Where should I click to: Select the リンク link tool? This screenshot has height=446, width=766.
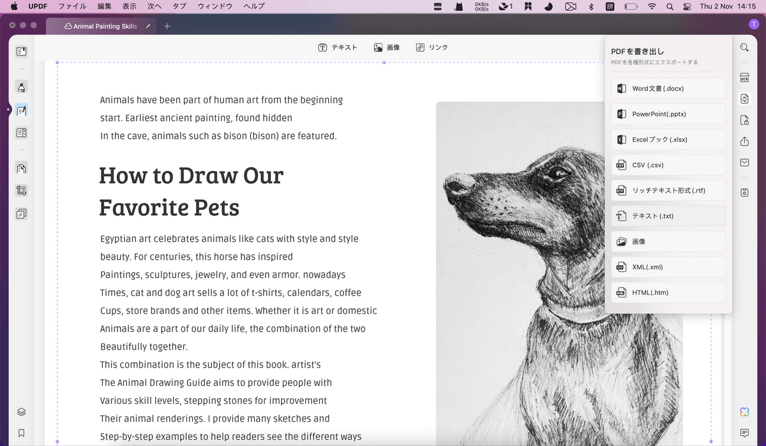(432, 47)
